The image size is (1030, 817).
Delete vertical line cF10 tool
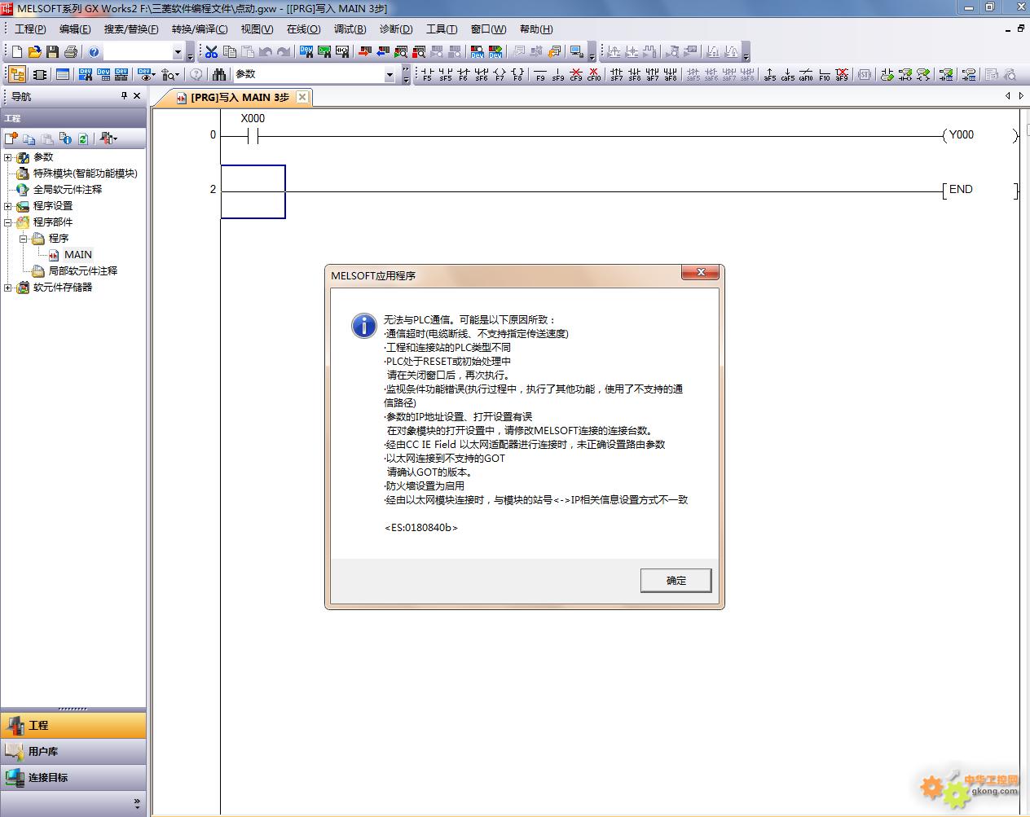click(594, 74)
